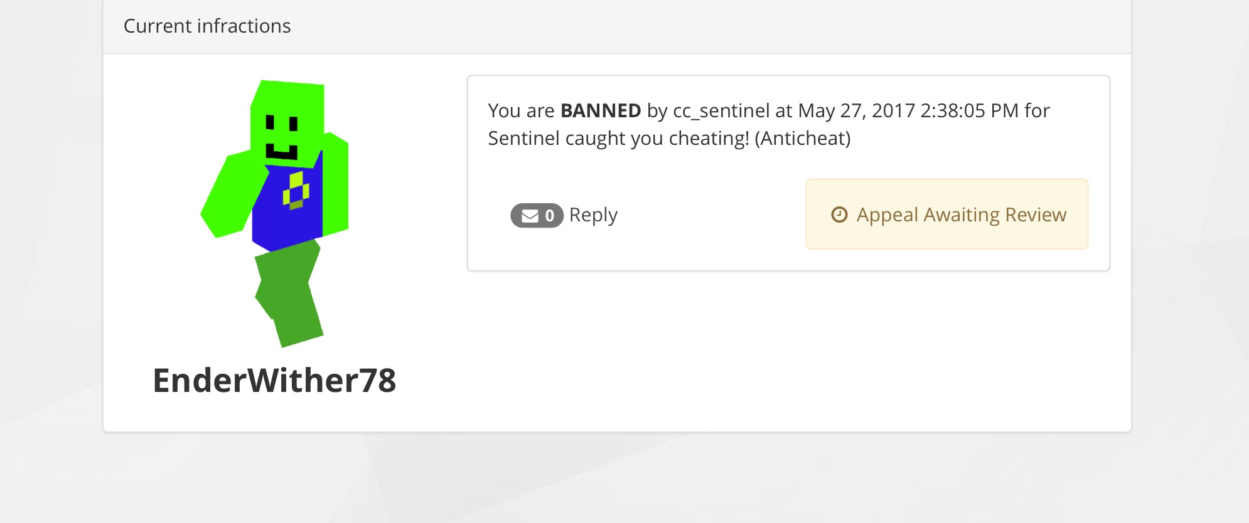Click the bold BANNED word

[x=601, y=111]
